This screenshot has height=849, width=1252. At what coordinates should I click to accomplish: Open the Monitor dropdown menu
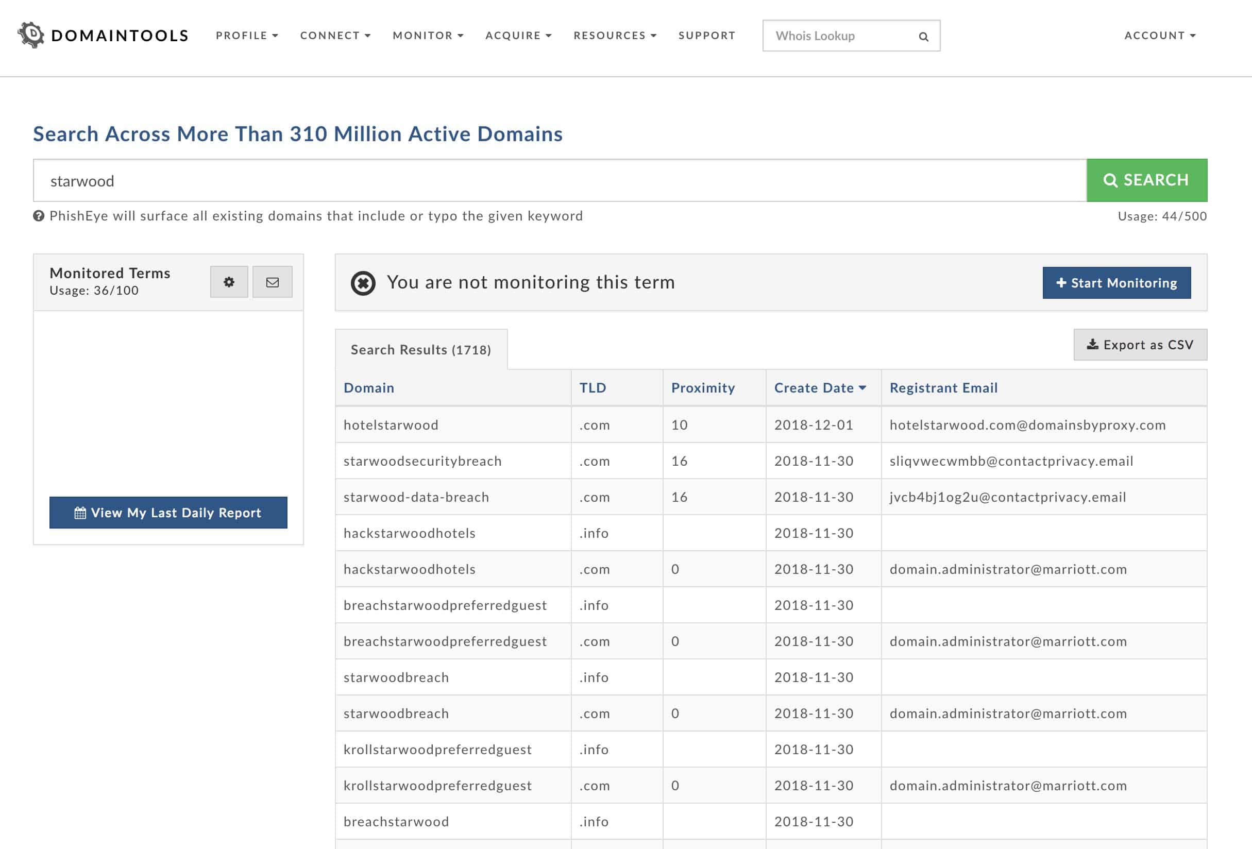pyautogui.click(x=428, y=36)
